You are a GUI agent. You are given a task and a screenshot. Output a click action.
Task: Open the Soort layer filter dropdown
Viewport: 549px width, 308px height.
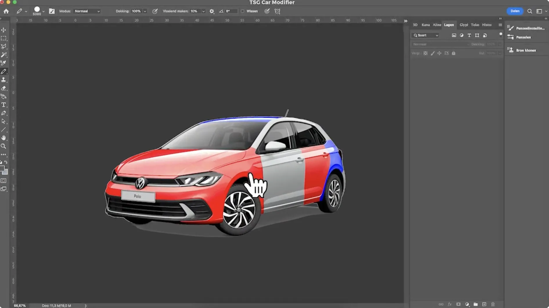pyautogui.click(x=426, y=35)
